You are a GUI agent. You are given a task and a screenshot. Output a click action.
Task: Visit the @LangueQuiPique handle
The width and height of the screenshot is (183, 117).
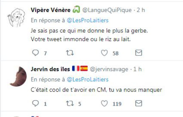point(106,10)
